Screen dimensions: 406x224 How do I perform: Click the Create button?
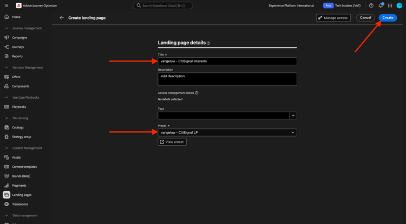(x=388, y=18)
